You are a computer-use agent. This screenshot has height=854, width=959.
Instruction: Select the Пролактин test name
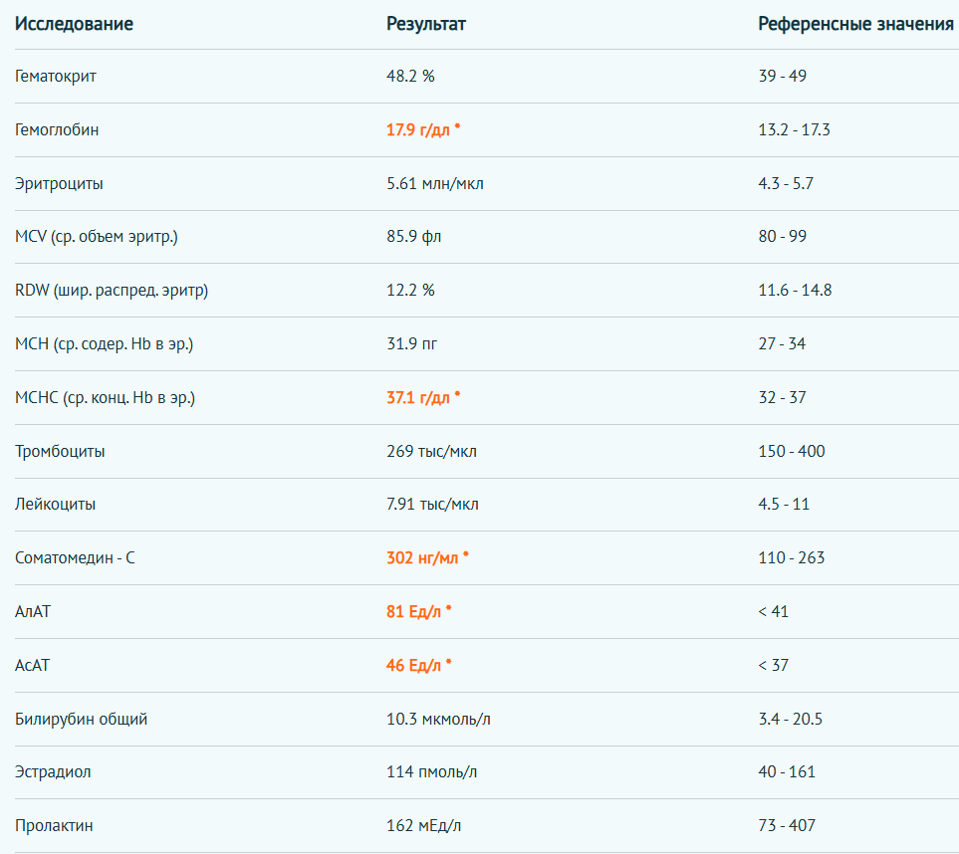(x=55, y=826)
